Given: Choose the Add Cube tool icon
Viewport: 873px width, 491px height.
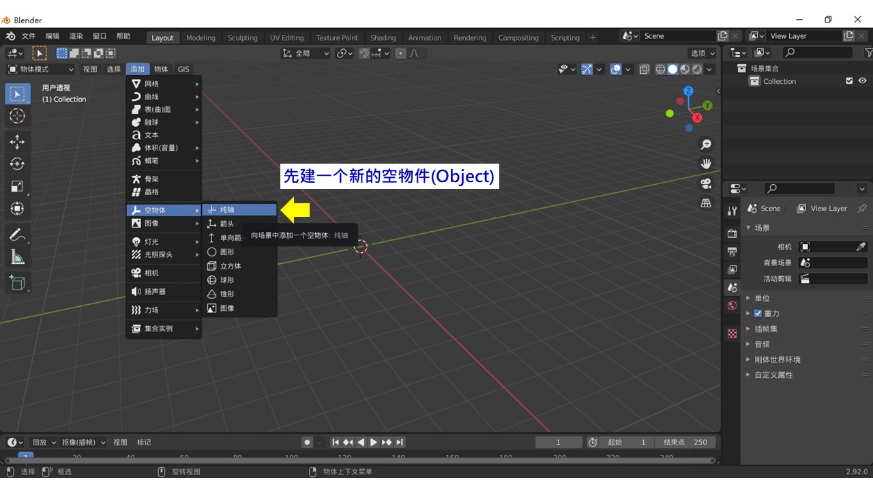Looking at the screenshot, I should [17, 282].
